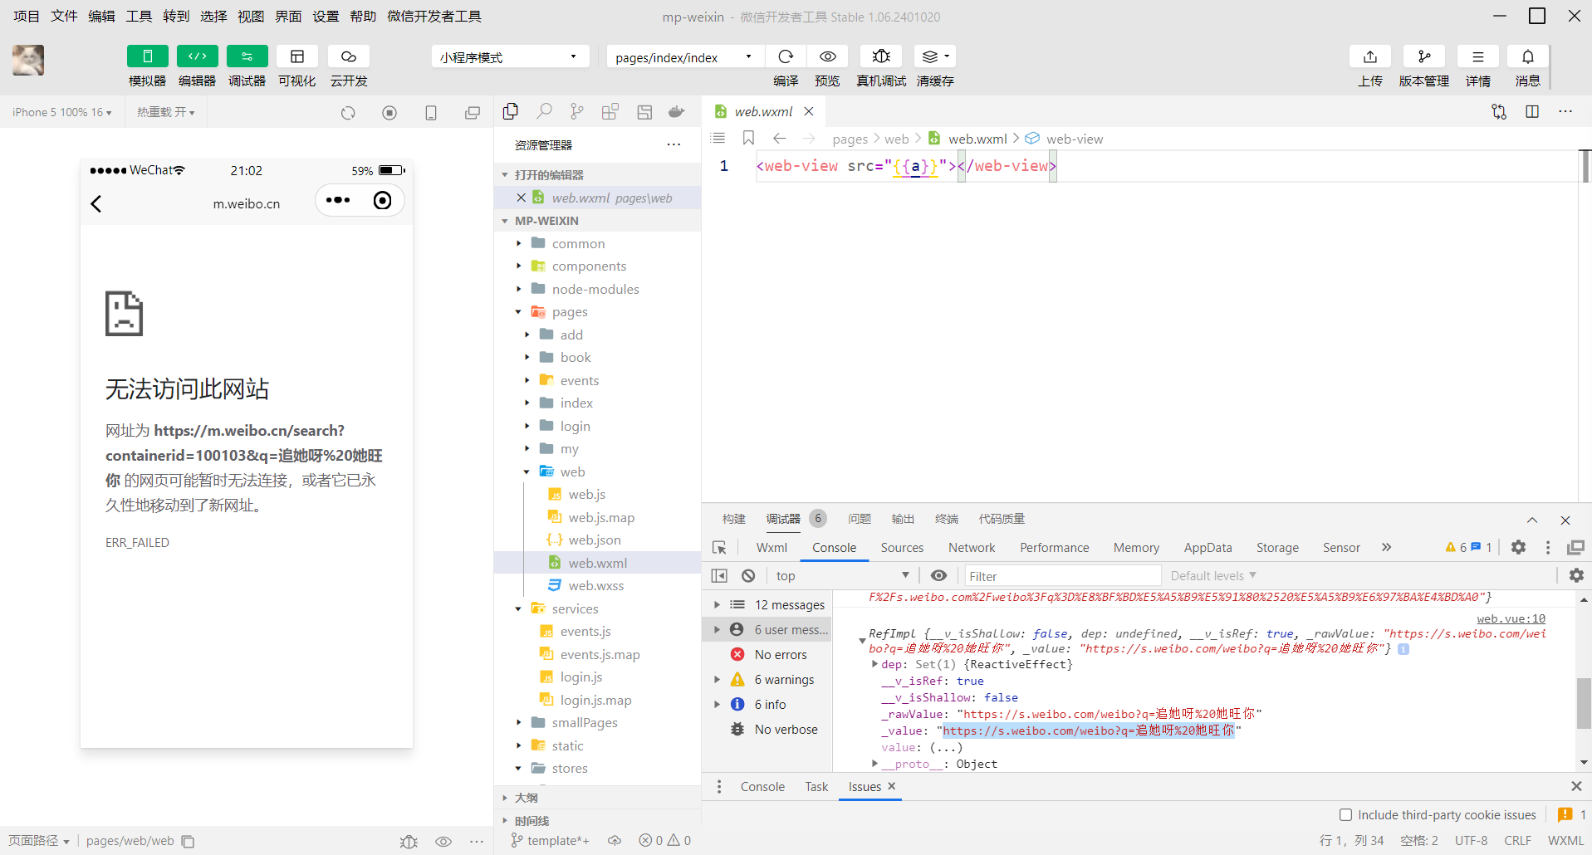
Task: Open the iPhone 5 device selector
Action: (x=62, y=112)
